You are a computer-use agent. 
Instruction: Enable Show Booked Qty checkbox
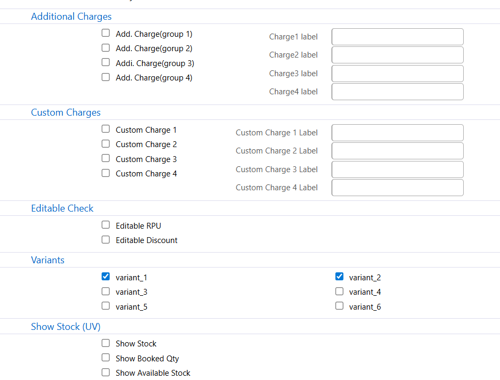pos(106,358)
